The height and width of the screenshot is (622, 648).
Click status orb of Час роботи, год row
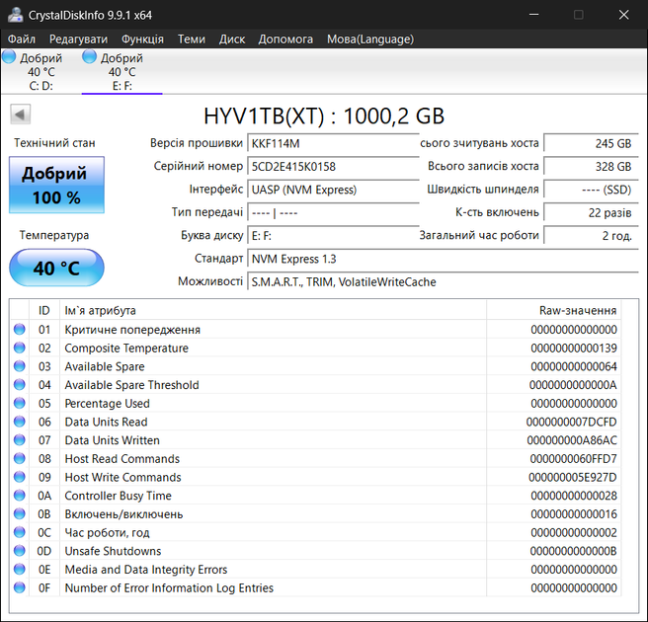[20, 532]
